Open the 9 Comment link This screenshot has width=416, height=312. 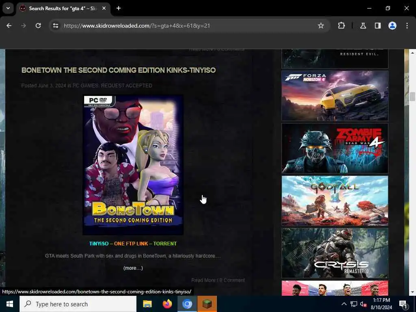[232, 280]
